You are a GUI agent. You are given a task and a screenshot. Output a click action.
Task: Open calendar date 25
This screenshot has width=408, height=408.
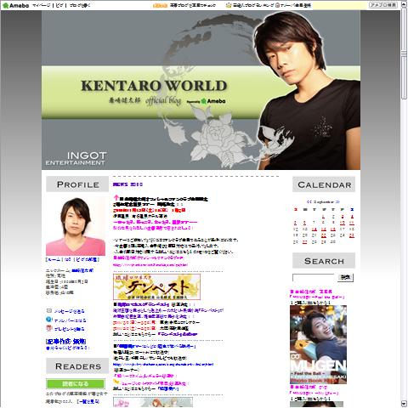352,235
